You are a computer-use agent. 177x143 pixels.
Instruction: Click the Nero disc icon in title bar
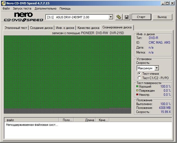(x=4, y=3)
